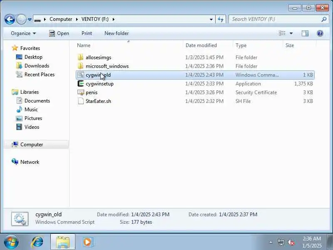333x250 pixels.
Task: Go back with the Back arrow button
Action: click(x=10, y=19)
